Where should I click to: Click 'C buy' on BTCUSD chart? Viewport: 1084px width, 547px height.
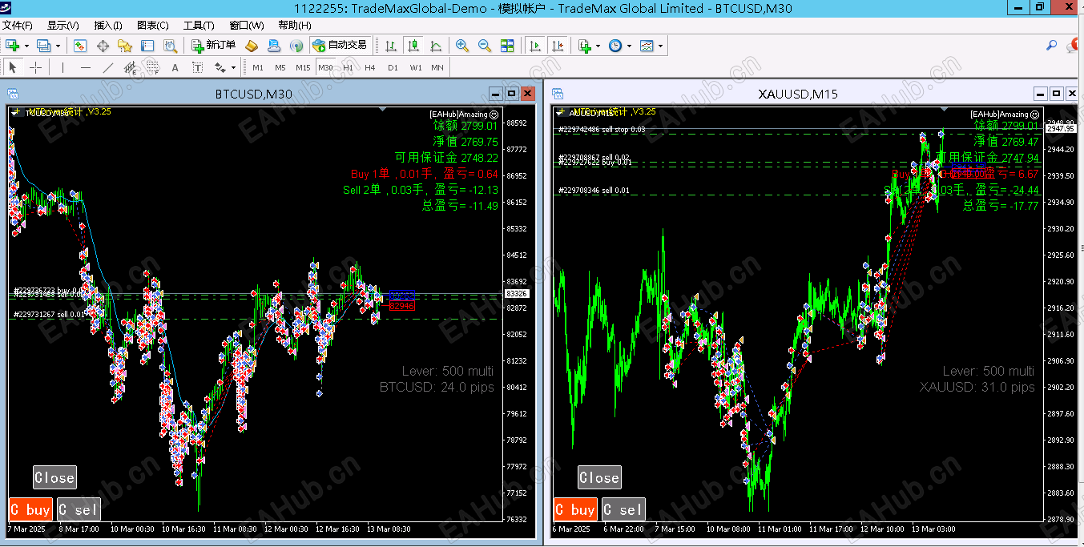tap(30, 509)
